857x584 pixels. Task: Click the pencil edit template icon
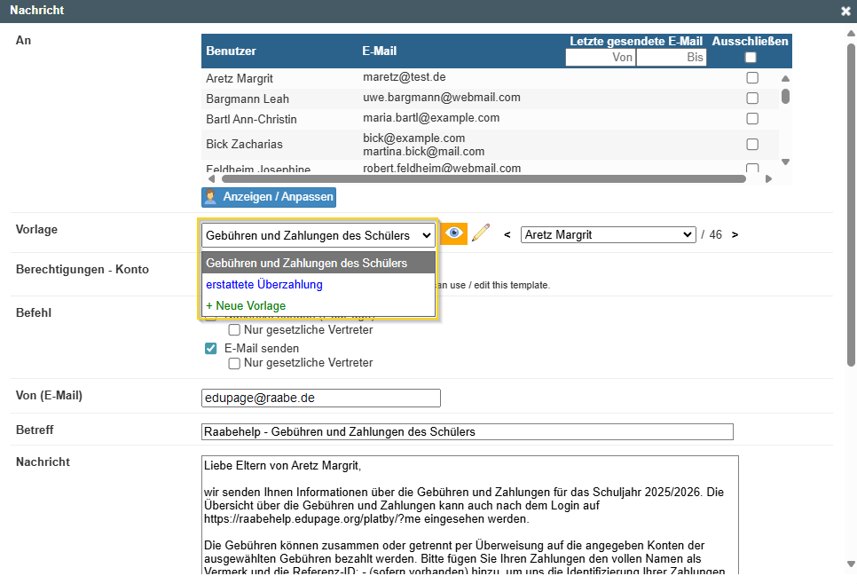point(481,233)
